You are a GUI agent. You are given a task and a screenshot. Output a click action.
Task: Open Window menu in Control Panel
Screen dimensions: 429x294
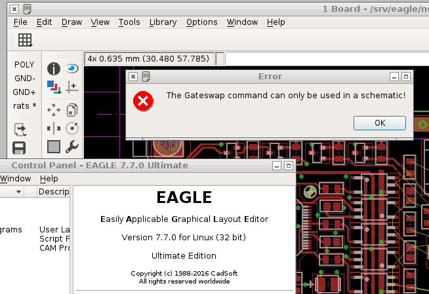coord(15,179)
